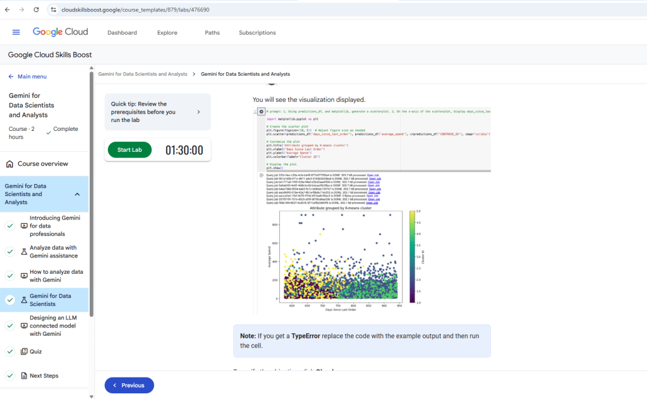The width and height of the screenshot is (647, 399).
Task: Click the browser back arrow
Action: [8, 9]
